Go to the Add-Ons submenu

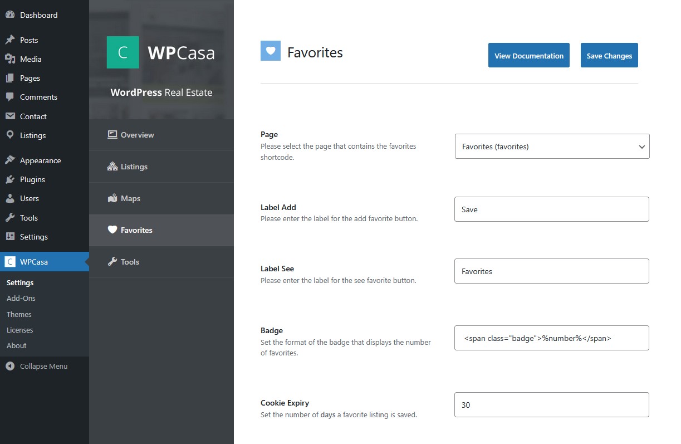click(21, 299)
